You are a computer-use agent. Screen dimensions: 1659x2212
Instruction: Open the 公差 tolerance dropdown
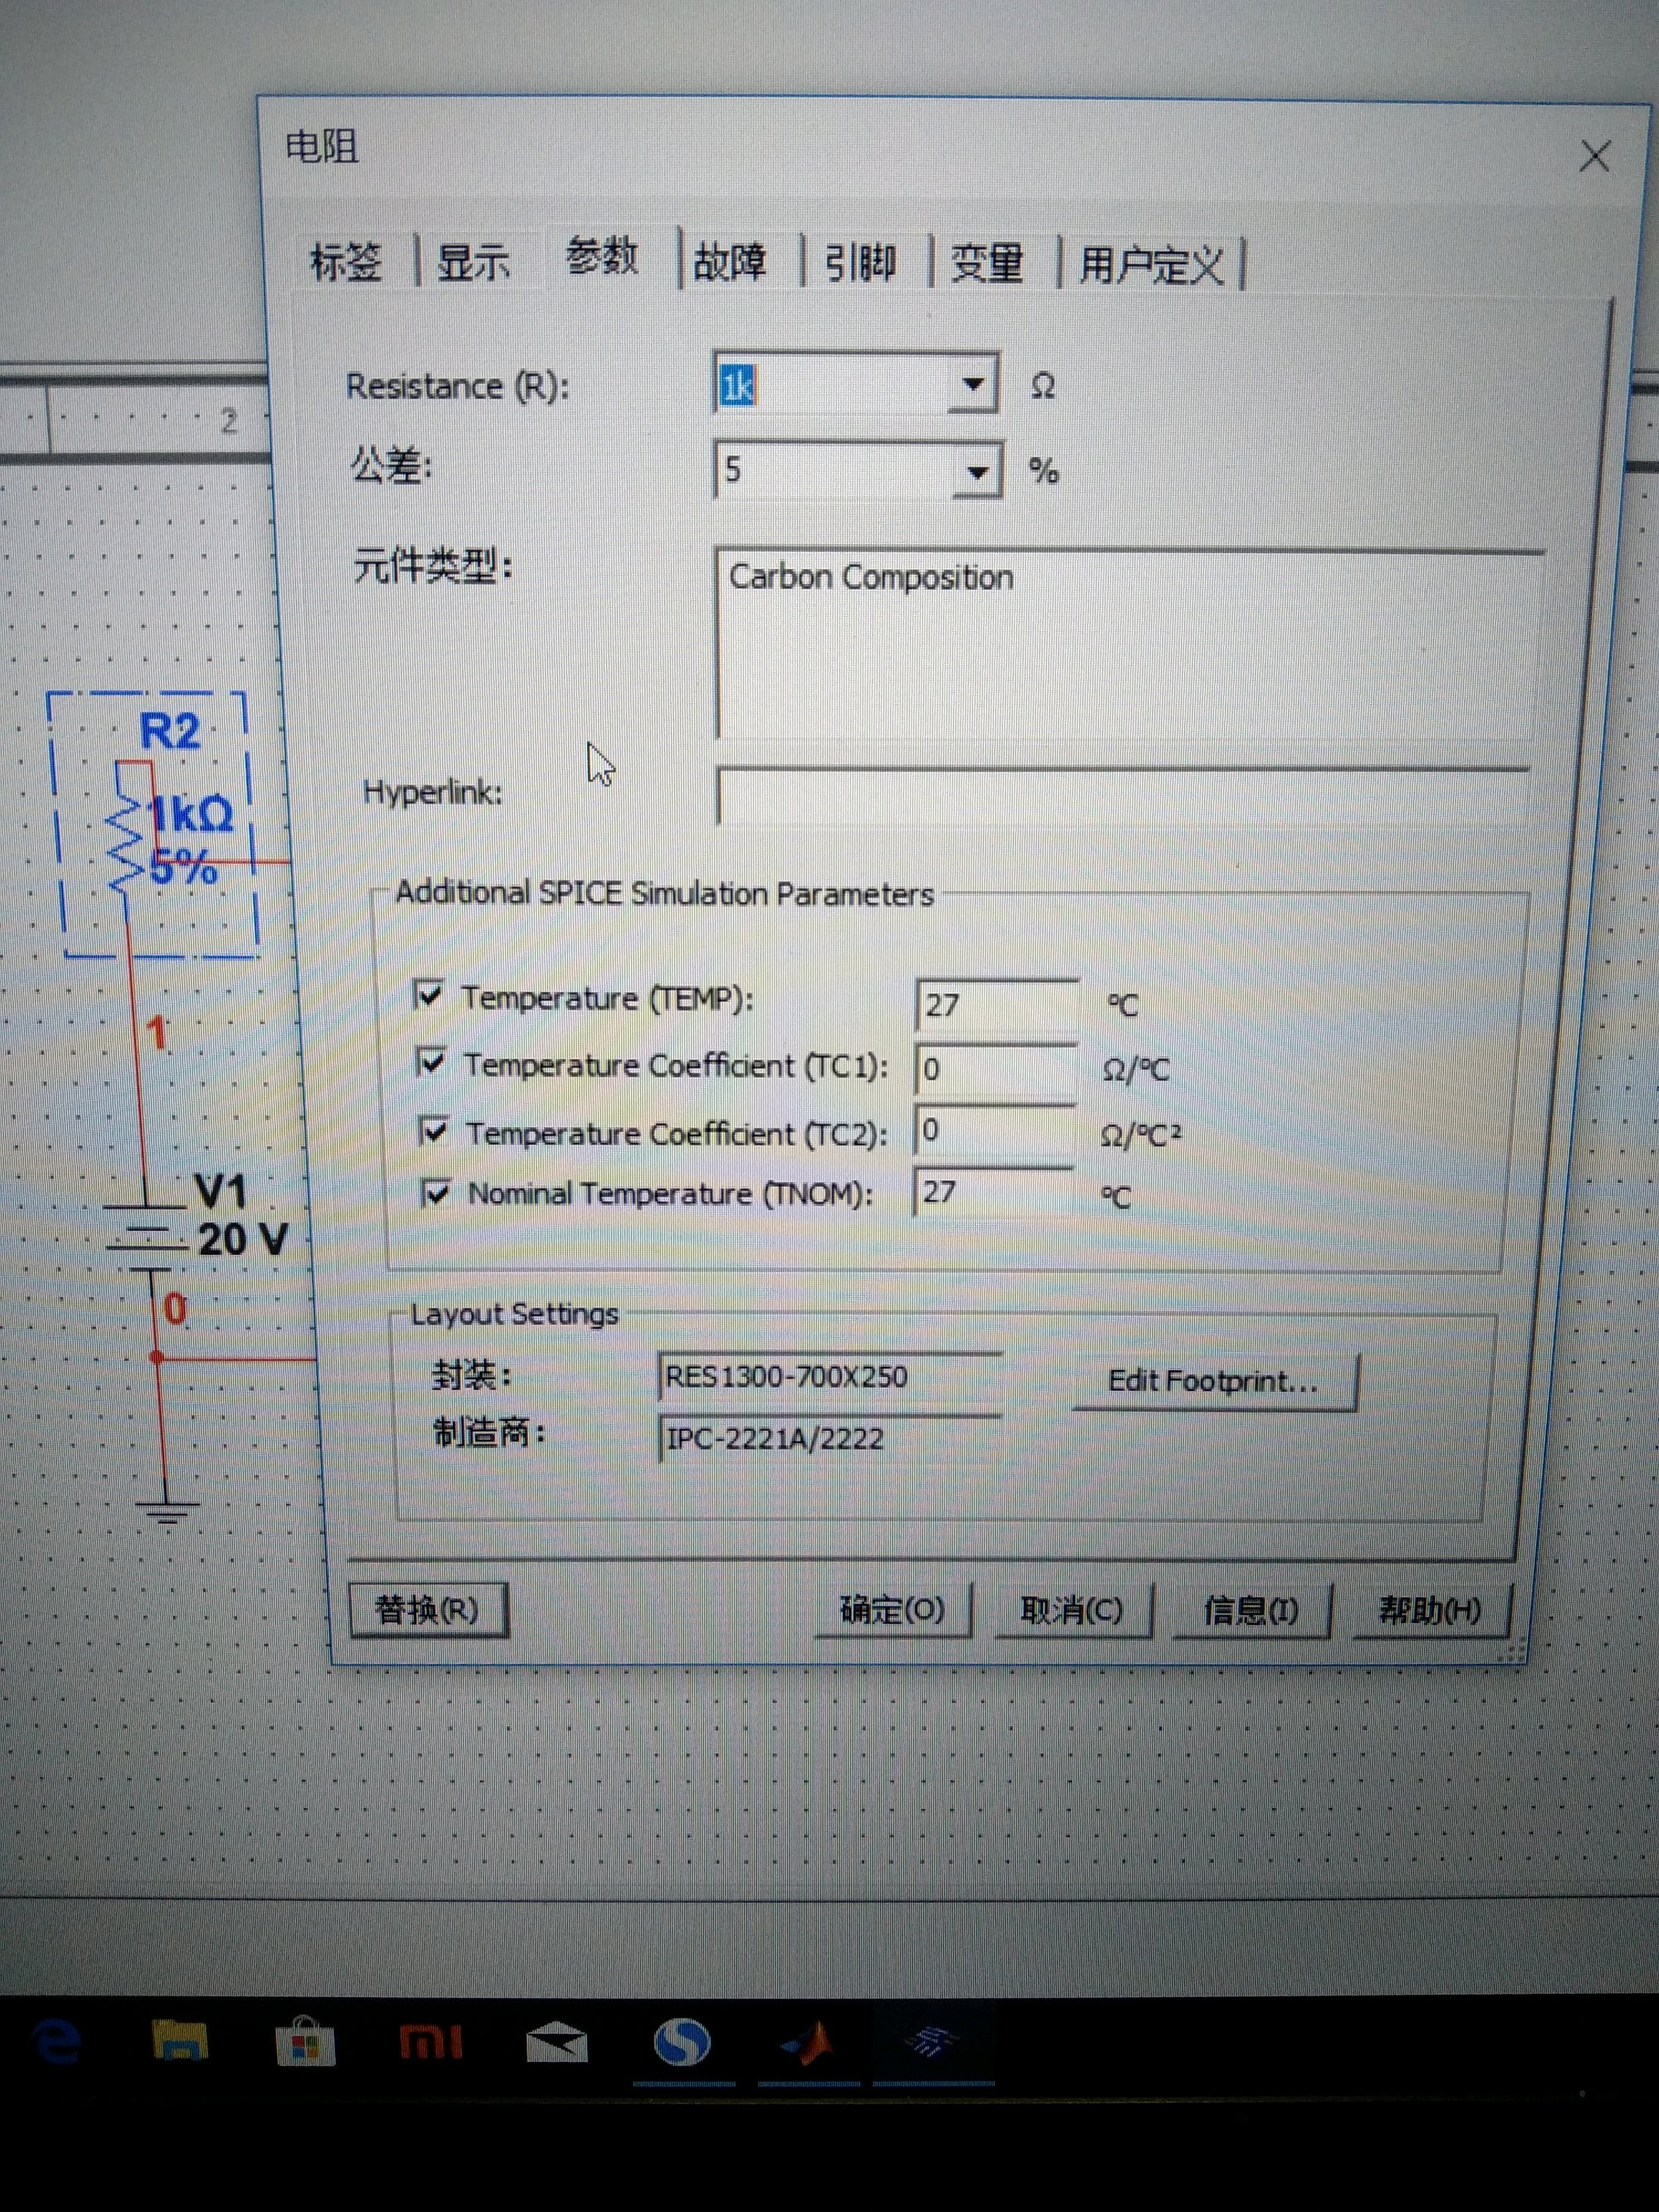[x=977, y=472]
